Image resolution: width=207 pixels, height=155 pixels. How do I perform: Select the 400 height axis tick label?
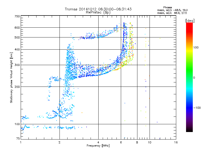(x=17, y=50)
